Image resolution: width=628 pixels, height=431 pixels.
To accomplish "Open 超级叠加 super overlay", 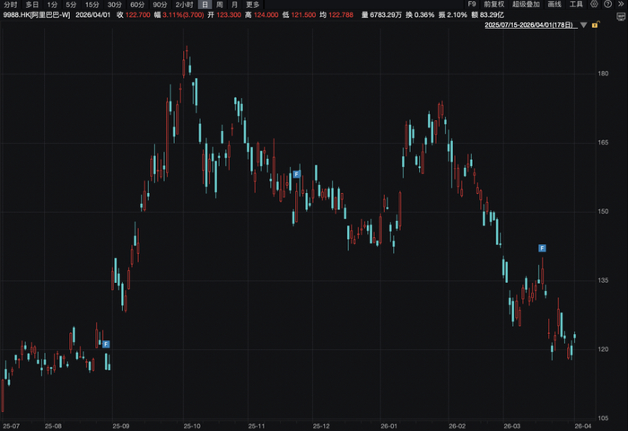I will point(526,4).
